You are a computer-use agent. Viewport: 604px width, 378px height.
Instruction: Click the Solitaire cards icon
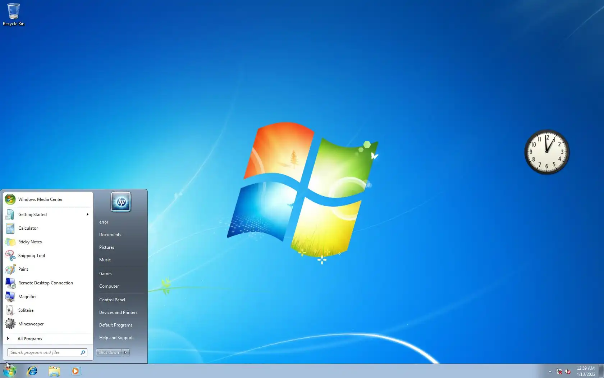pos(10,310)
